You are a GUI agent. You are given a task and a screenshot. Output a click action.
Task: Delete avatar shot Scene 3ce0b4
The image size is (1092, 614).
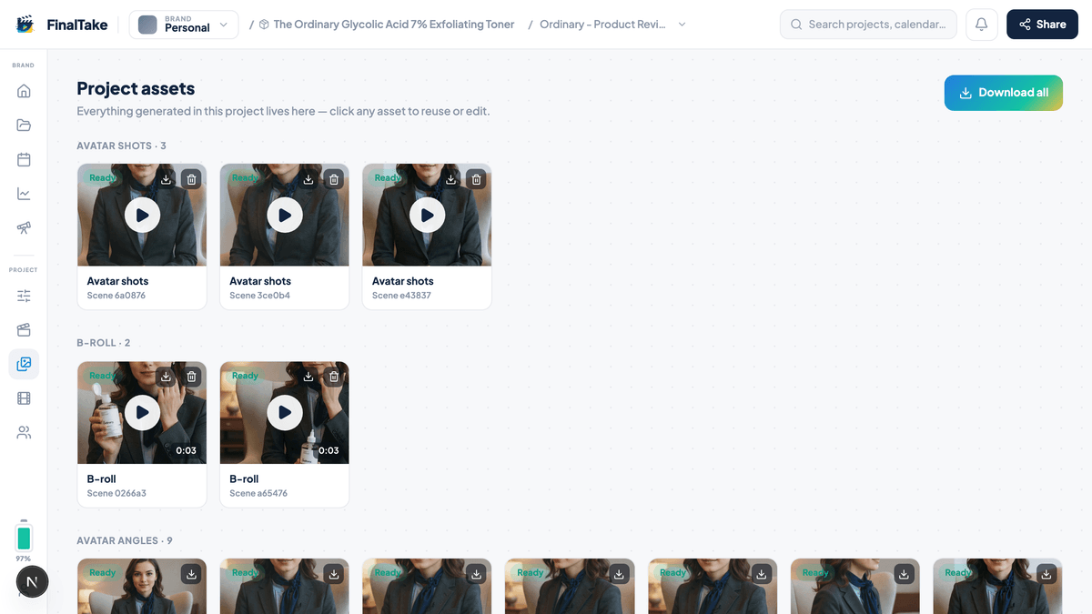pos(334,179)
